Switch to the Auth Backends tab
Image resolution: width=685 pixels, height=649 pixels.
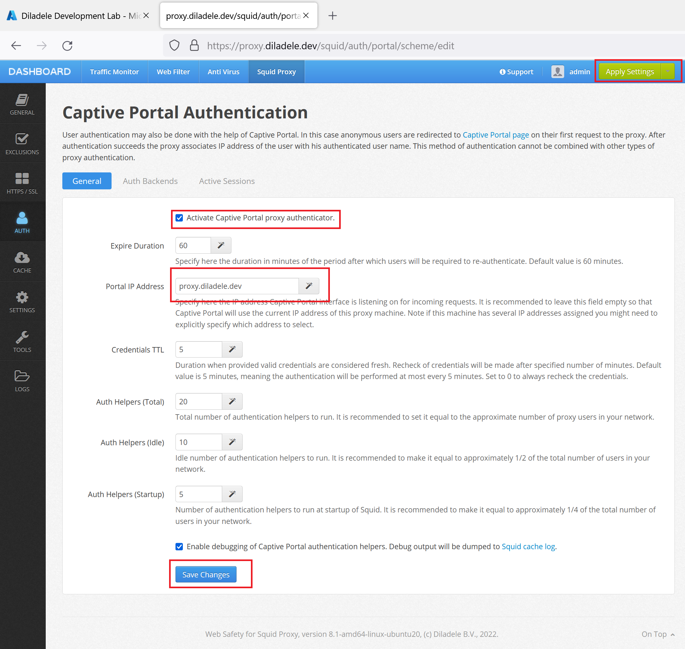point(150,181)
